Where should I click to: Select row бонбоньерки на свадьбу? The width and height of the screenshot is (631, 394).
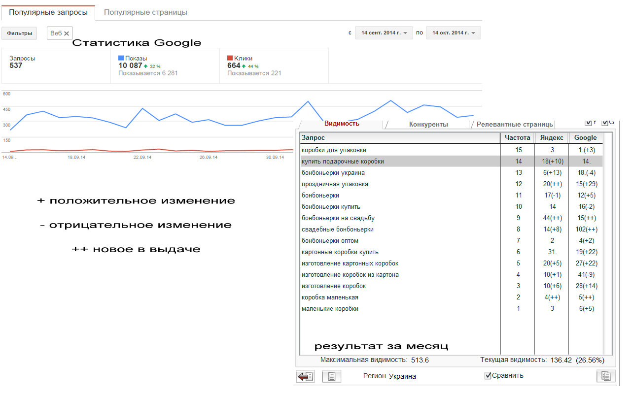point(452,218)
